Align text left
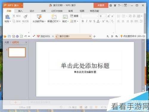 [x=118, y=21]
